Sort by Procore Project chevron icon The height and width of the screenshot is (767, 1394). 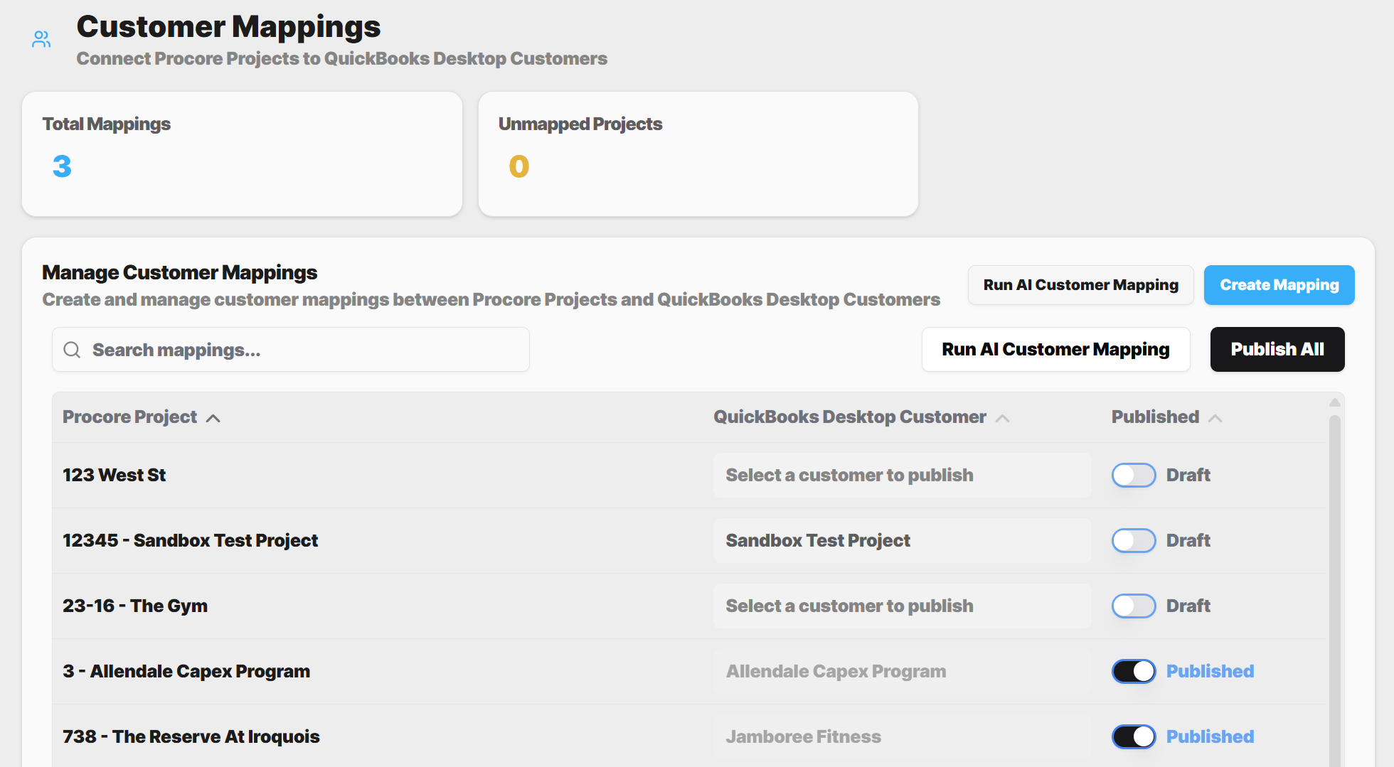213,418
